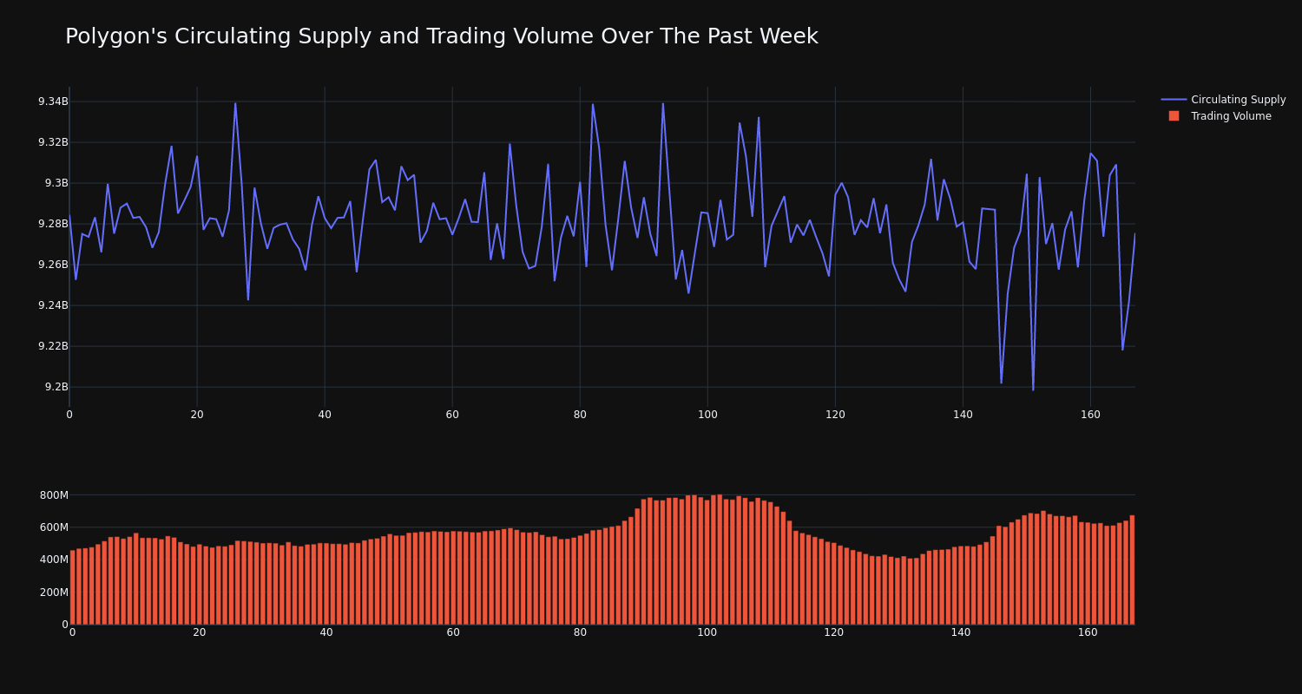Toggle Circulating Supply legend entry
This screenshot has width=1302, height=694.
tap(1224, 100)
